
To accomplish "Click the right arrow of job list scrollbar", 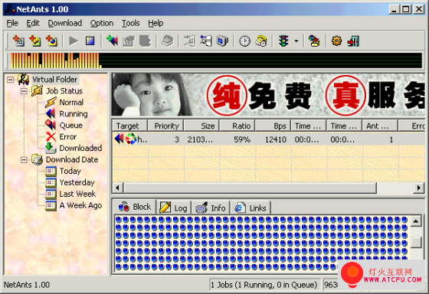I will pos(419,188).
